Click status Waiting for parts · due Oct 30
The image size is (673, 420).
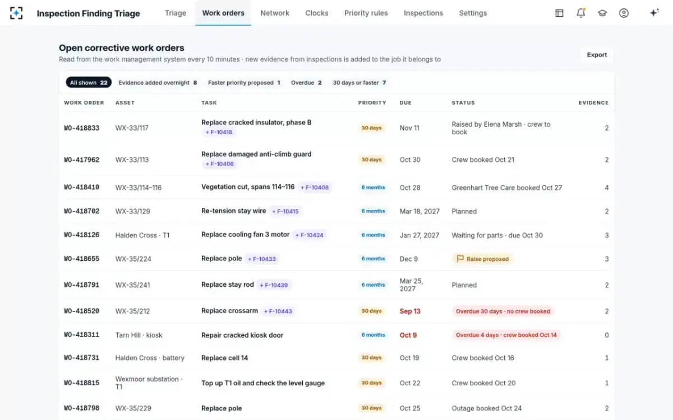(x=497, y=235)
